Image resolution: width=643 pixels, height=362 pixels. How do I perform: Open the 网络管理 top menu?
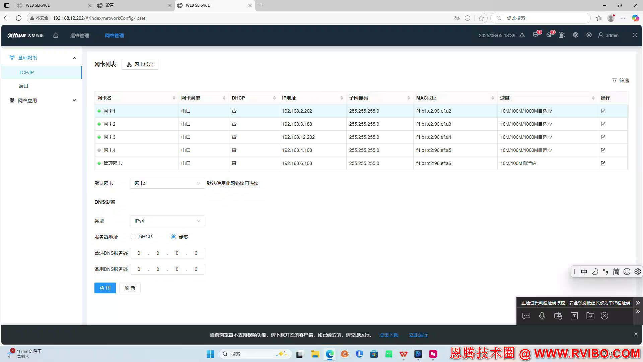pyautogui.click(x=114, y=36)
